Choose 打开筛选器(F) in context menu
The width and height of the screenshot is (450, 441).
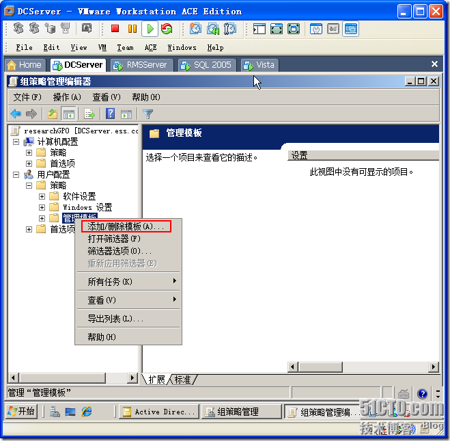pyautogui.click(x=128, y=239)
